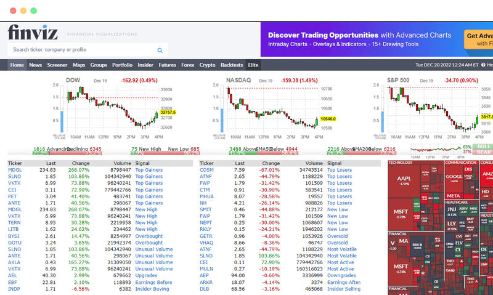Go to Backtests
The height and width of the screenshot is (295, 493).
pos(232,65)
